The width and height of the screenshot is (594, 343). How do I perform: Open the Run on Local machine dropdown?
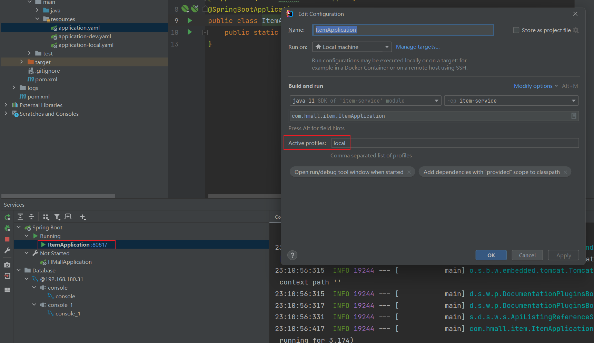pos(352,47)
